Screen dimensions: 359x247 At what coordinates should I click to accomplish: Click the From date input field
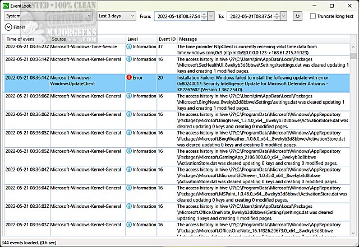[x=178, y=16]
